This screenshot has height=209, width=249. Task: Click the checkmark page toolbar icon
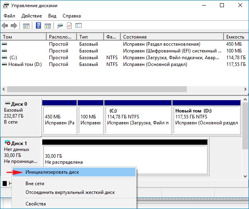click(x=69, y=26)
